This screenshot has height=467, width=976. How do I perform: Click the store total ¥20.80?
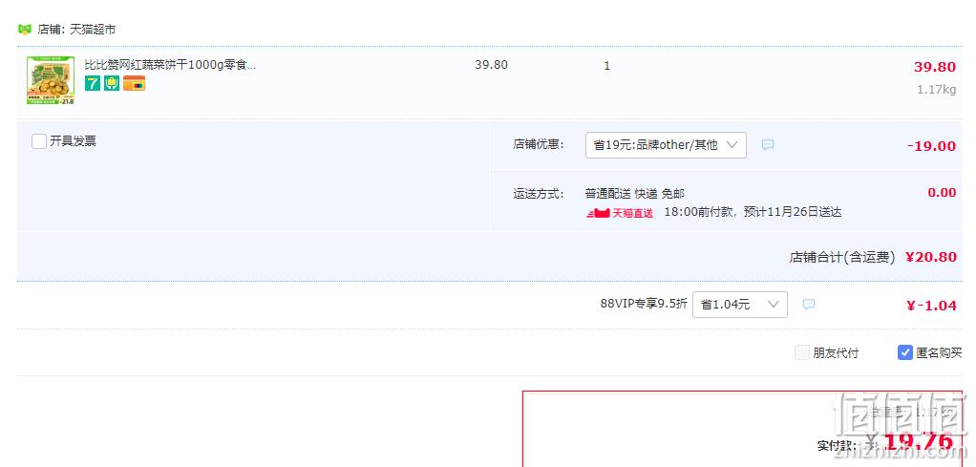click(930, 257)
